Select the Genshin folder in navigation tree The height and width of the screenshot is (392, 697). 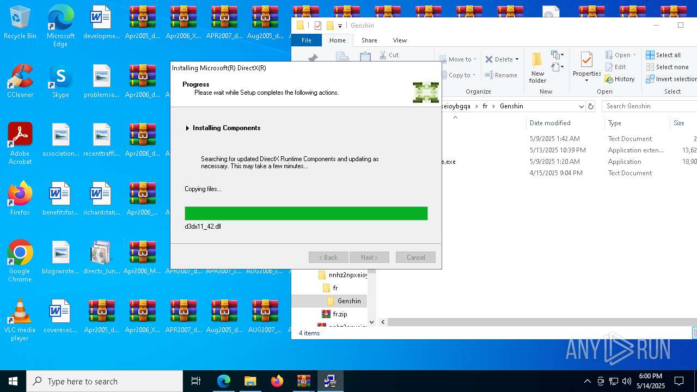tap(344, 301)
